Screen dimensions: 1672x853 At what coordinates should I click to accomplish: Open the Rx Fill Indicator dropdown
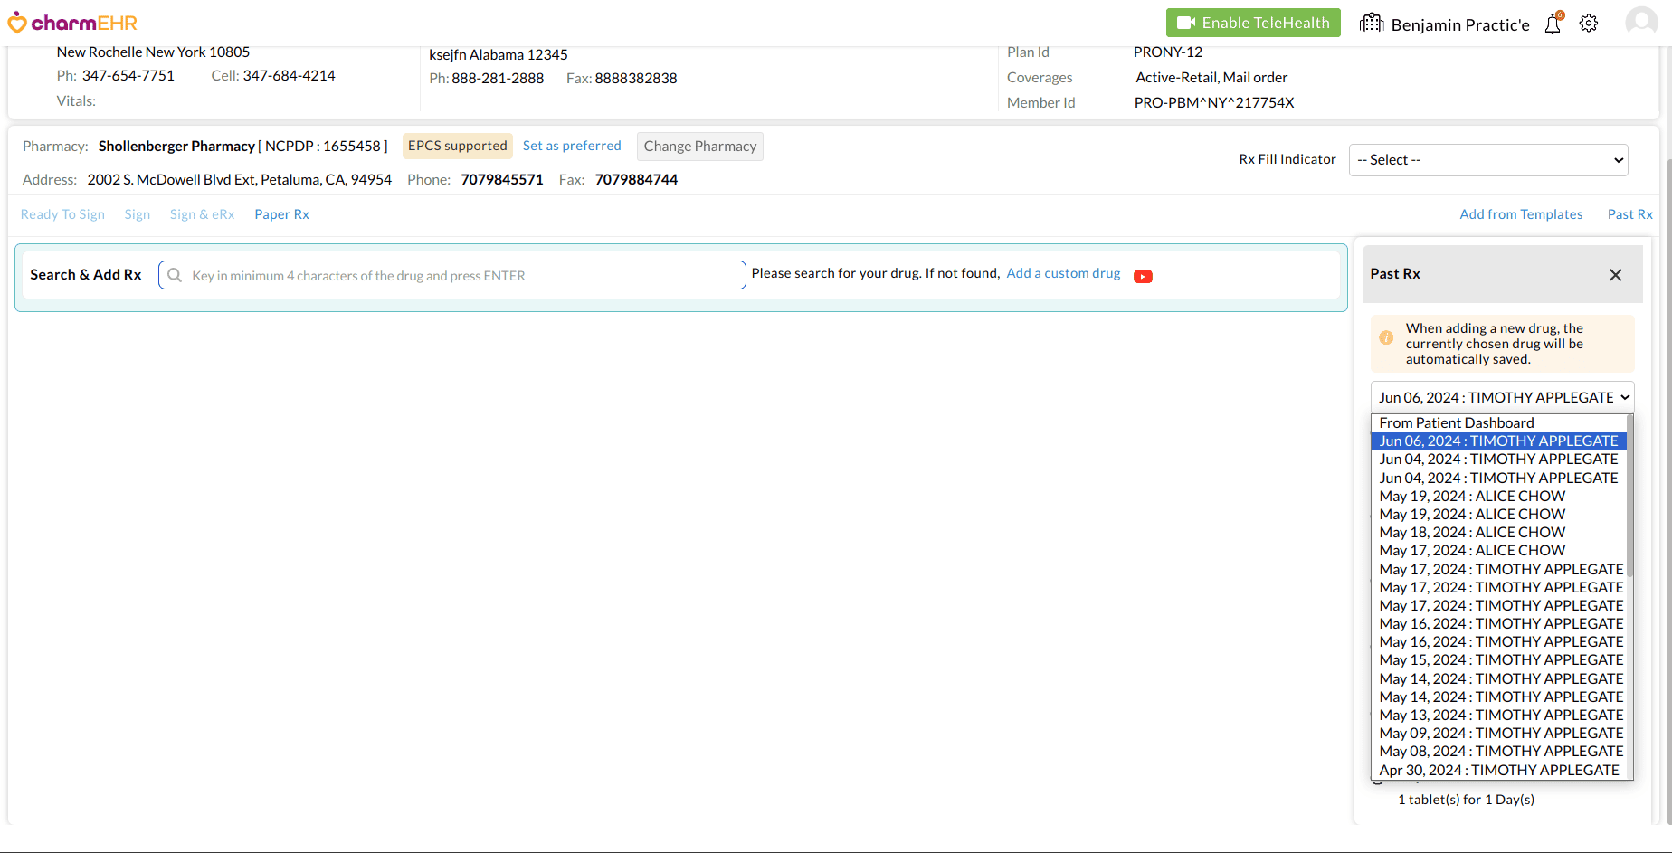click(1488, 160)
